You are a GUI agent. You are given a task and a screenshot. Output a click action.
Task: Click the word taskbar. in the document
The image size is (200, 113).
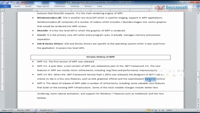pyautogui.click(x=42, y=98)
